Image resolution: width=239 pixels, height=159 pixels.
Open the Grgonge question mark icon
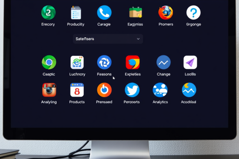193,13
